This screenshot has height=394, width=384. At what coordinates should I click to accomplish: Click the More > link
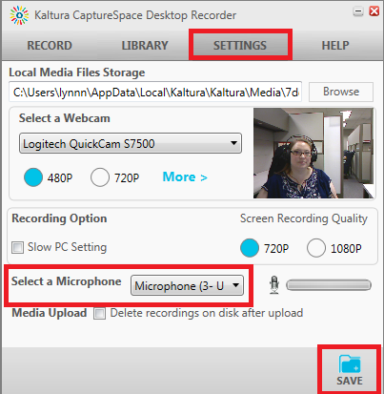pyautogui.click(x=185, y=176)
